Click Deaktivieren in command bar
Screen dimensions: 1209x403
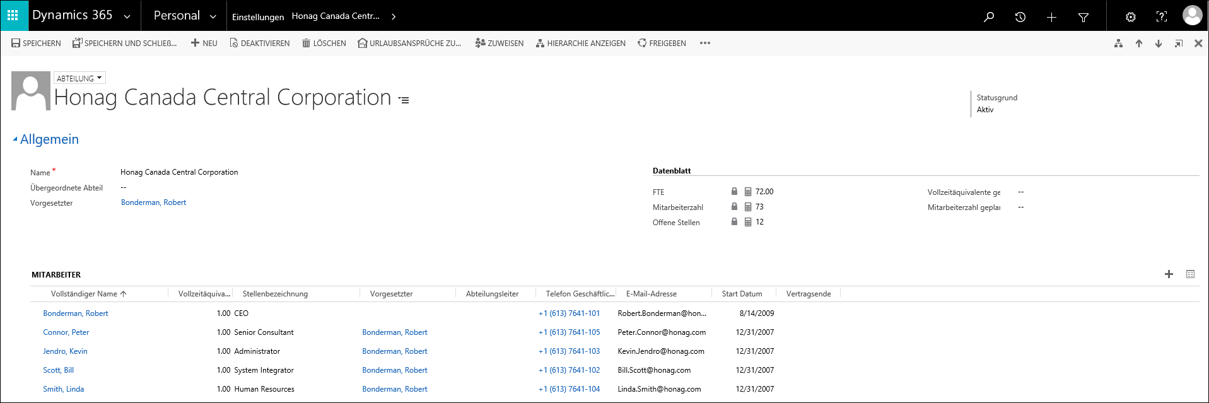259,44
